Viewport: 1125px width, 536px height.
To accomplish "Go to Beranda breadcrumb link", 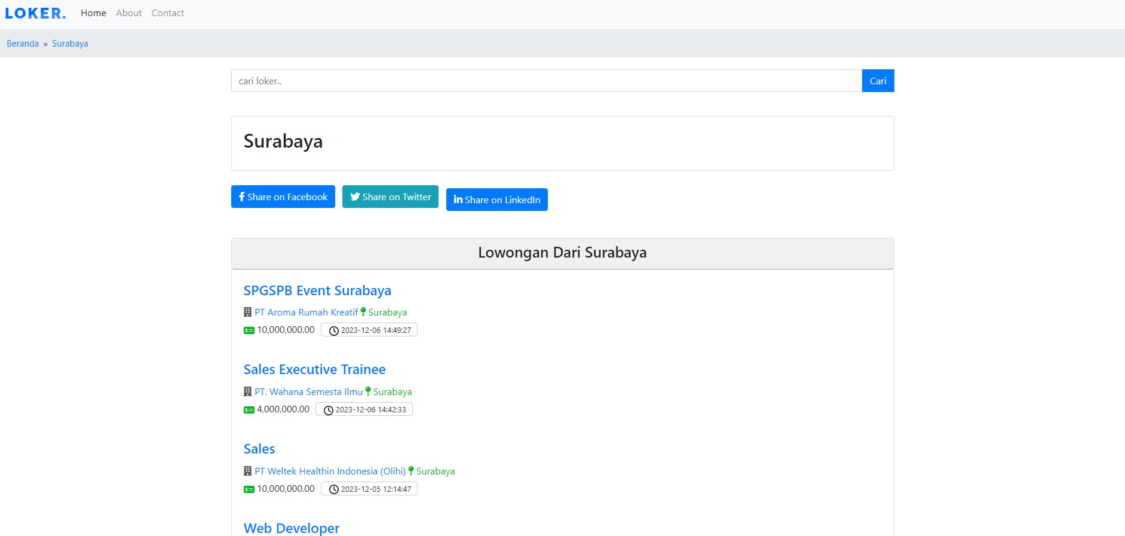I will click(23, 44).
